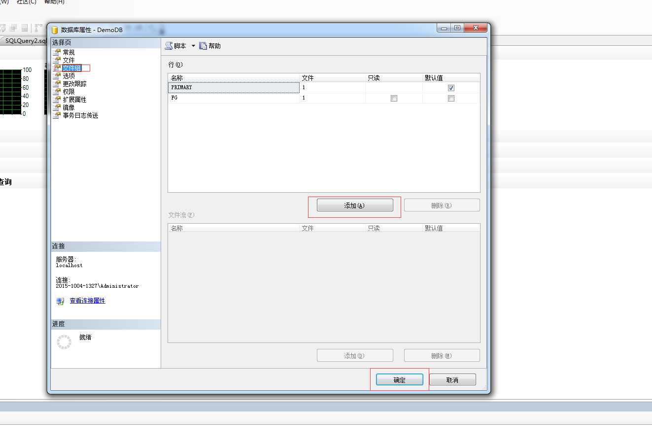
Task: Click the database icon in dialog title bar
Action: pyautogui.click(x=55, y=30)
